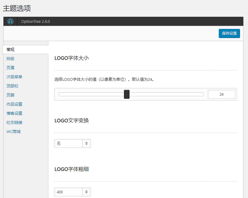Go to the 顶部栏 tab
The width and height of the screenshot is (248, 198).
[12, 86]
